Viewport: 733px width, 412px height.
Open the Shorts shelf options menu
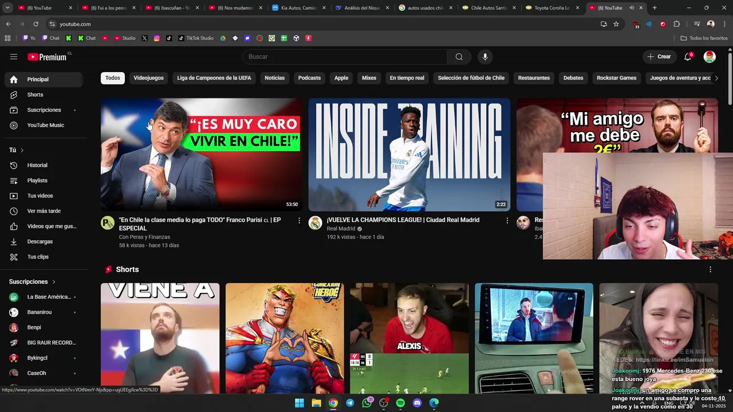[711, 270]
